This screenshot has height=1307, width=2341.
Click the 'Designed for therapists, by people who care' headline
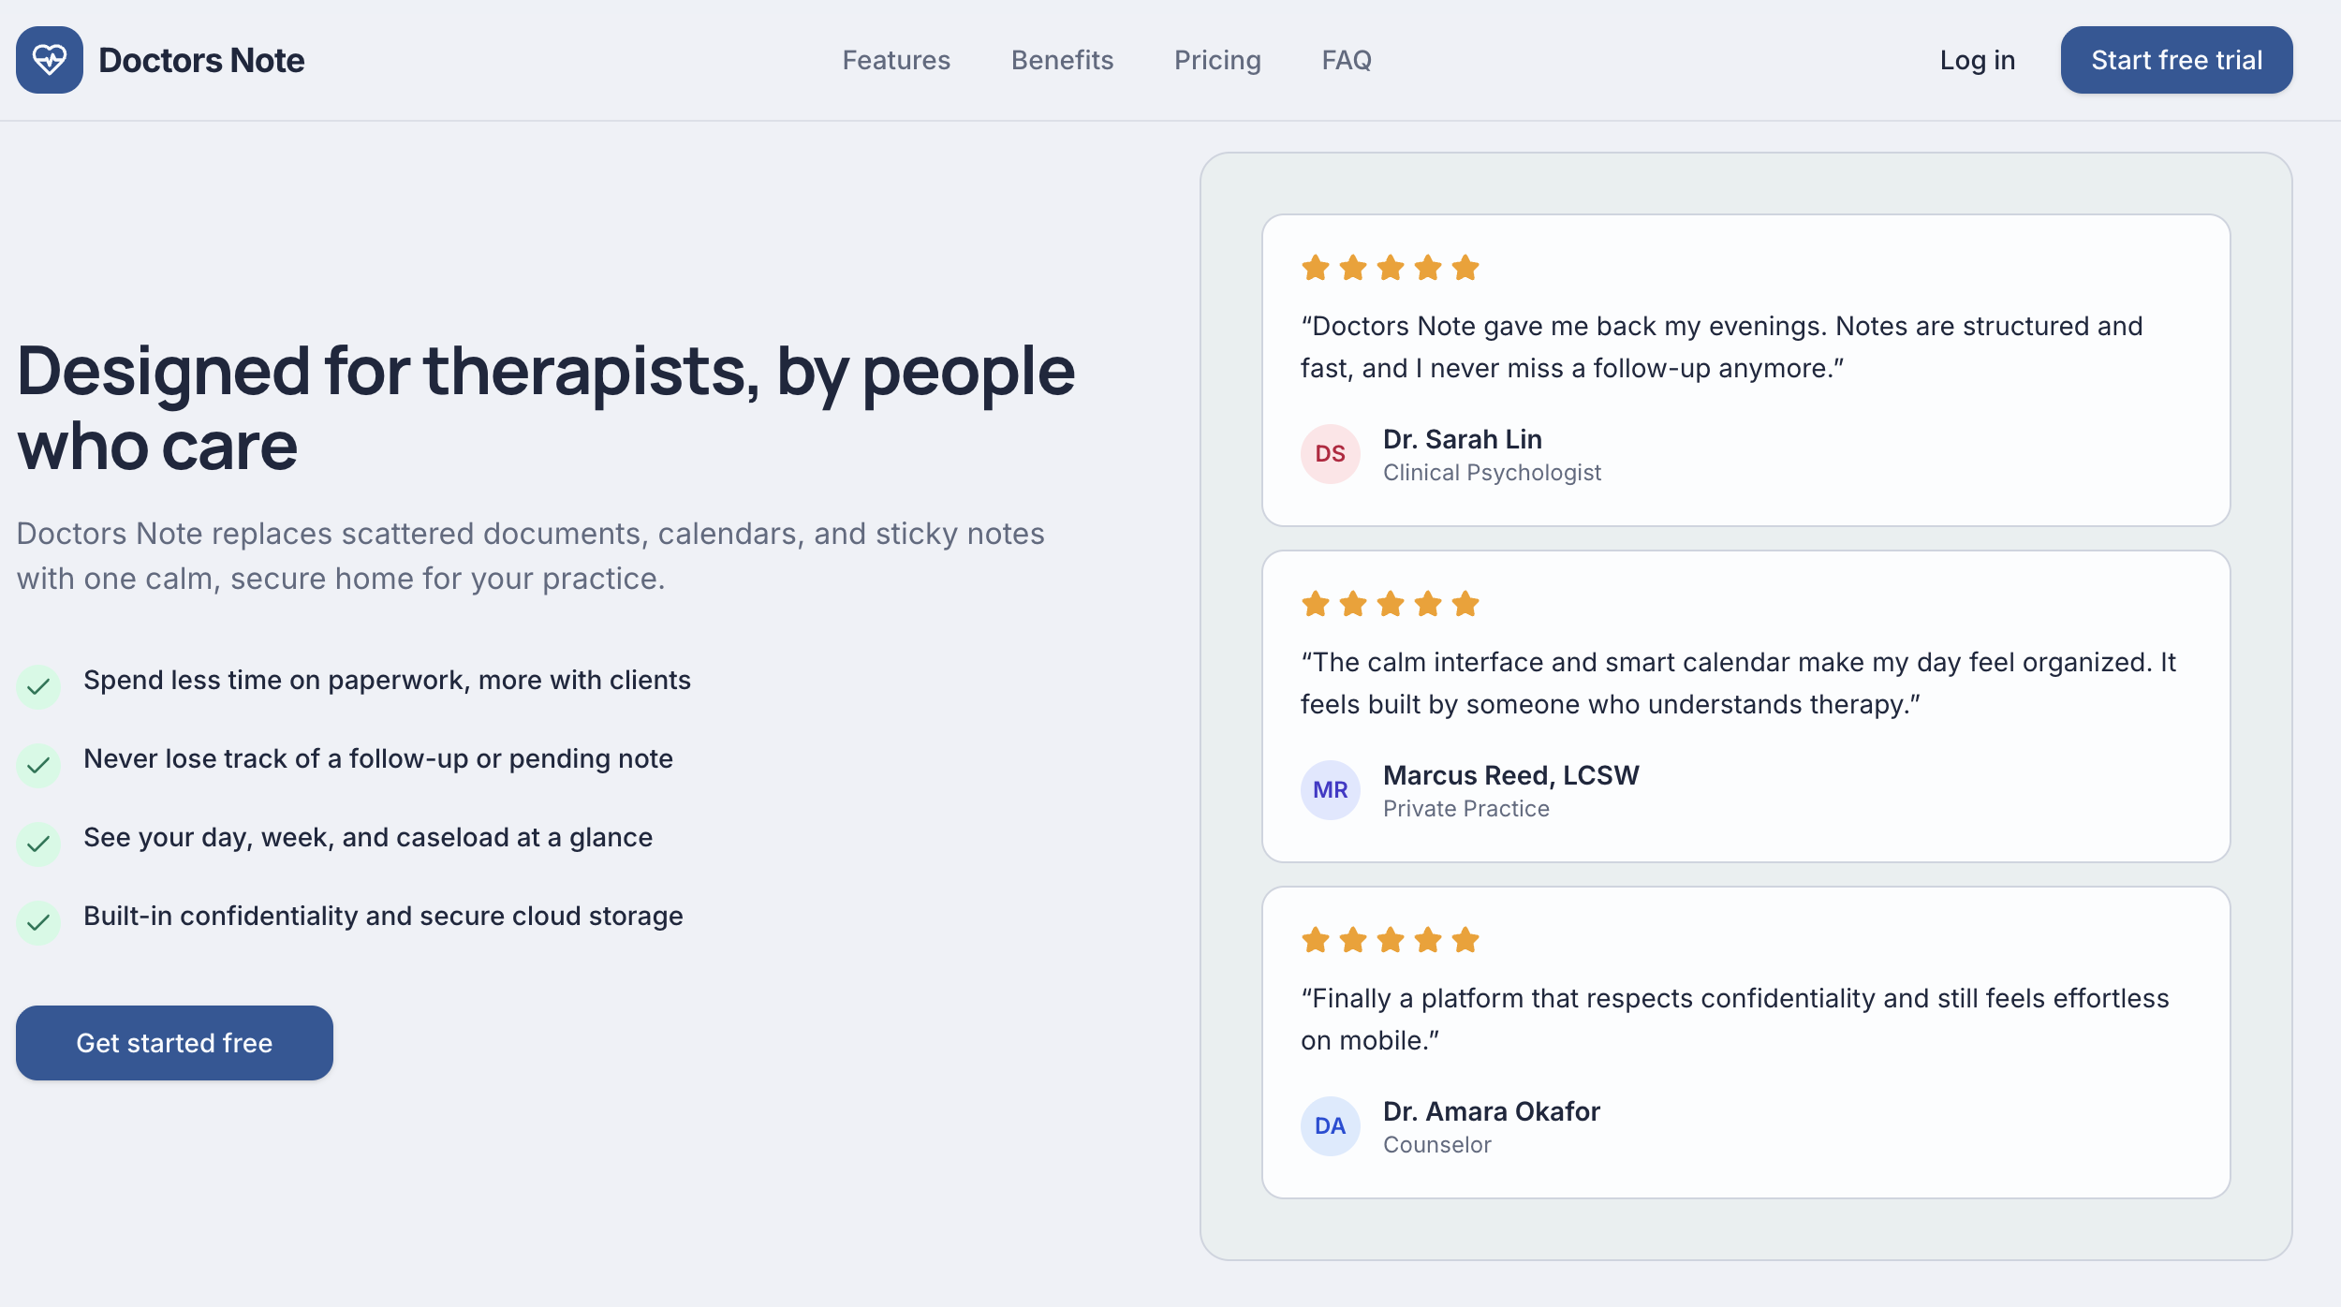(546, 408)
